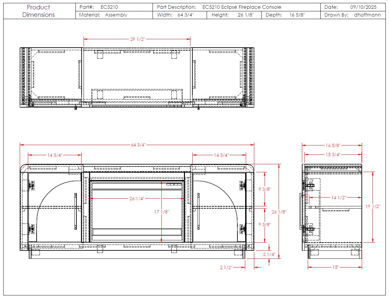Select the 29 1/2" dimension on top view

tap(138, 39)
